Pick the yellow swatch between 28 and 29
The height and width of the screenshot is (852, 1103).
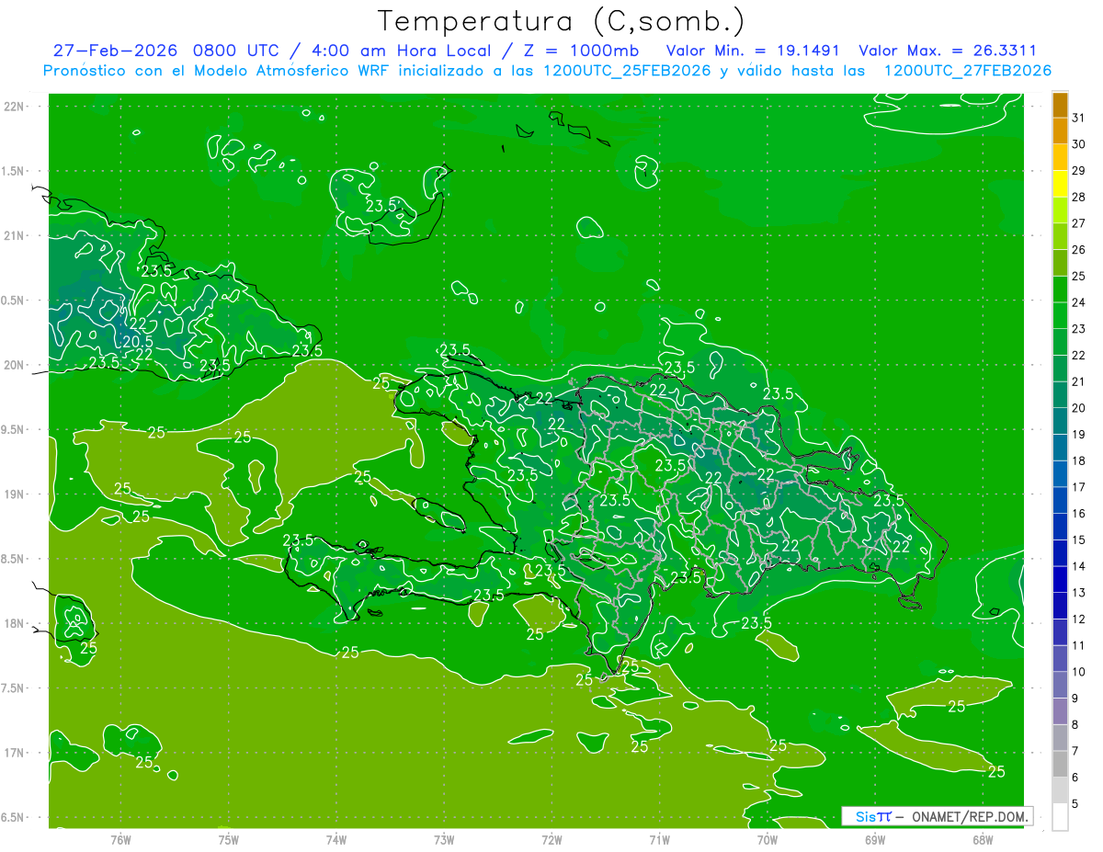tap(1060, 184)
